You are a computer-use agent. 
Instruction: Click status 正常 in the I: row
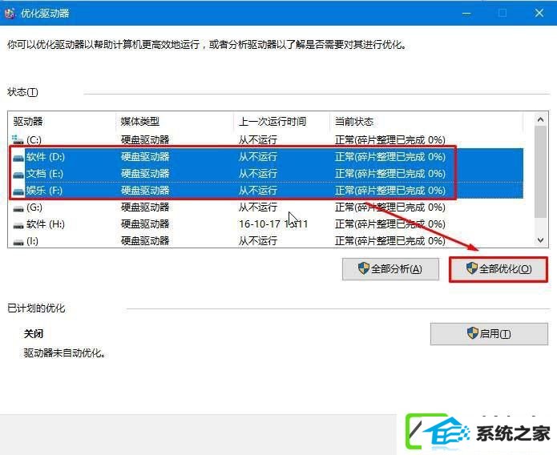pos(389,241)
